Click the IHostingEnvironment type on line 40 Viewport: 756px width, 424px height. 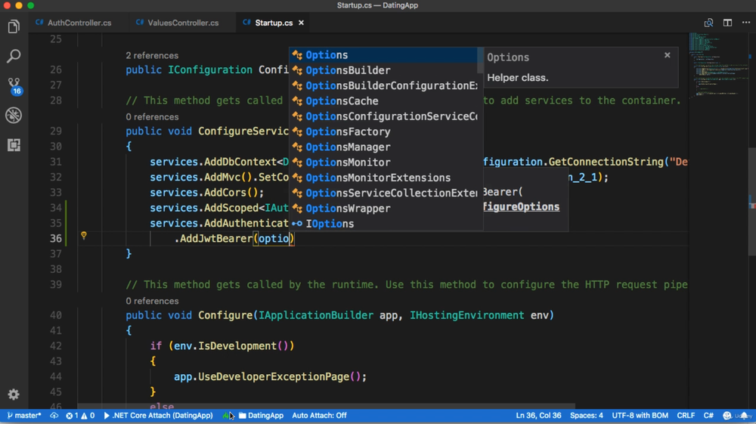[466, 316]
